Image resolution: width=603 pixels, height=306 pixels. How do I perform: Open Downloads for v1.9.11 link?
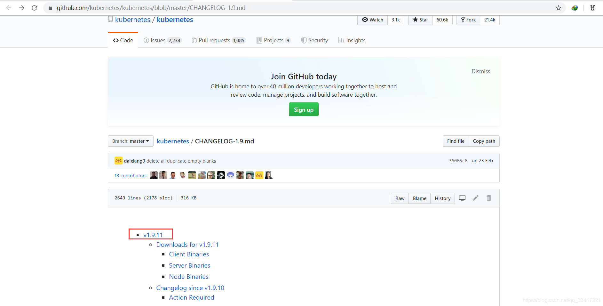(187, 245)
